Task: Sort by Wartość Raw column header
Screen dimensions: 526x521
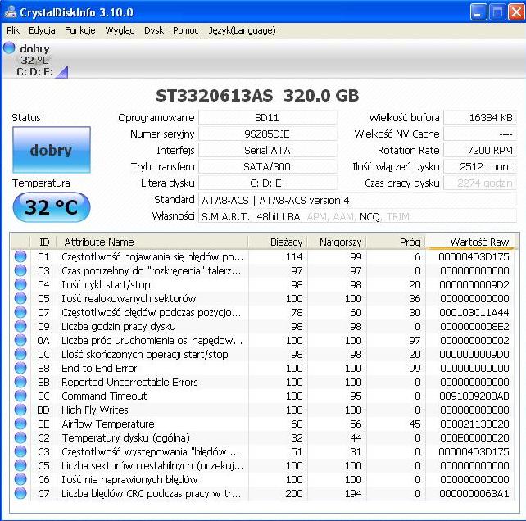Action: pos(470,242)
